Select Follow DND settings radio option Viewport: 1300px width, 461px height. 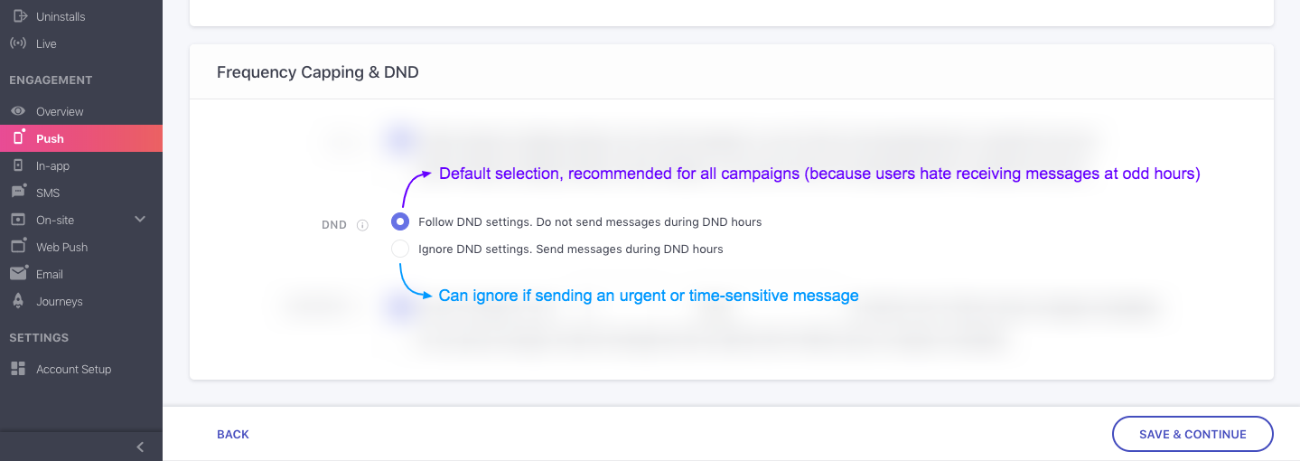[x=400, y=221]
